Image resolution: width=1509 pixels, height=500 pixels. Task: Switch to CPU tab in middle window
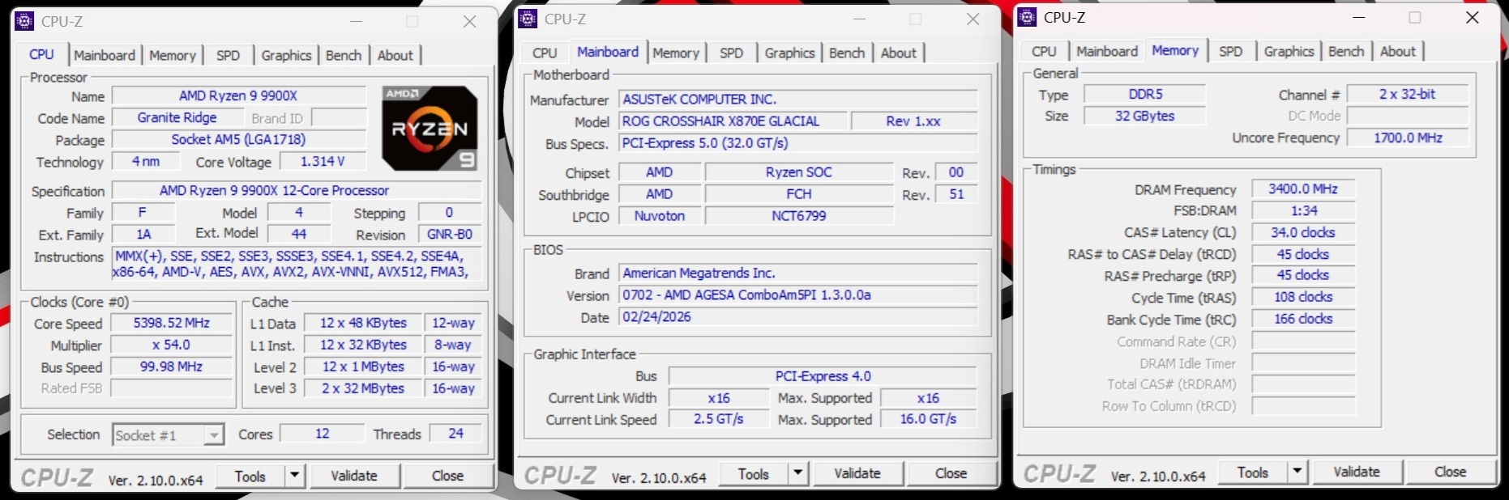tap(545, 53)
